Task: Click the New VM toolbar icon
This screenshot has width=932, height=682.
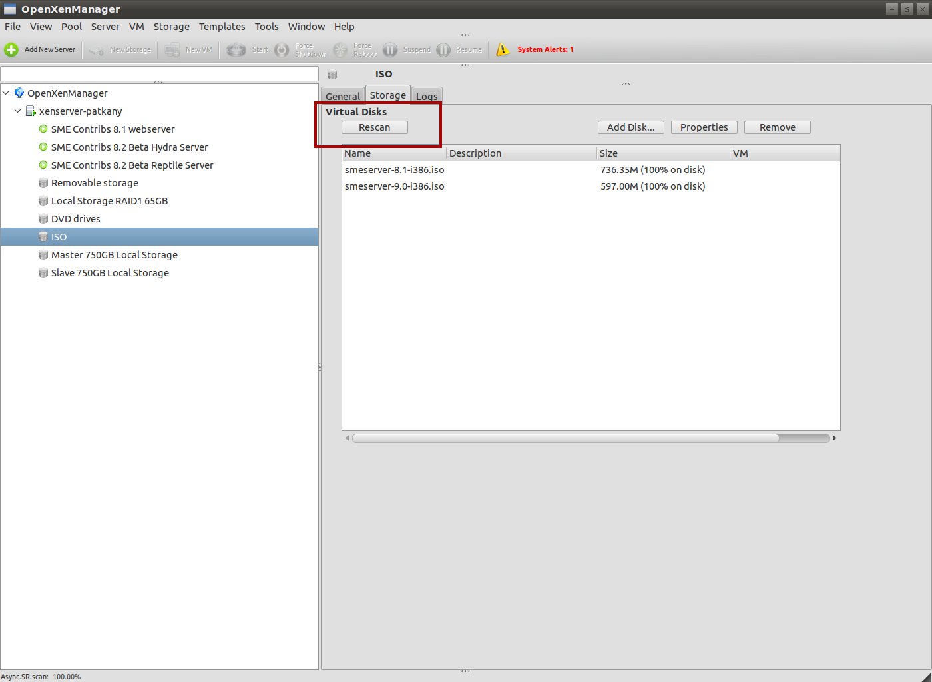Action: 172,50
